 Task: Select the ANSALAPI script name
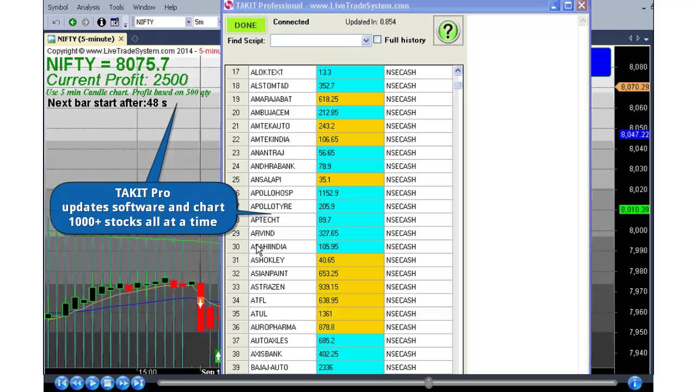[266, 180]
